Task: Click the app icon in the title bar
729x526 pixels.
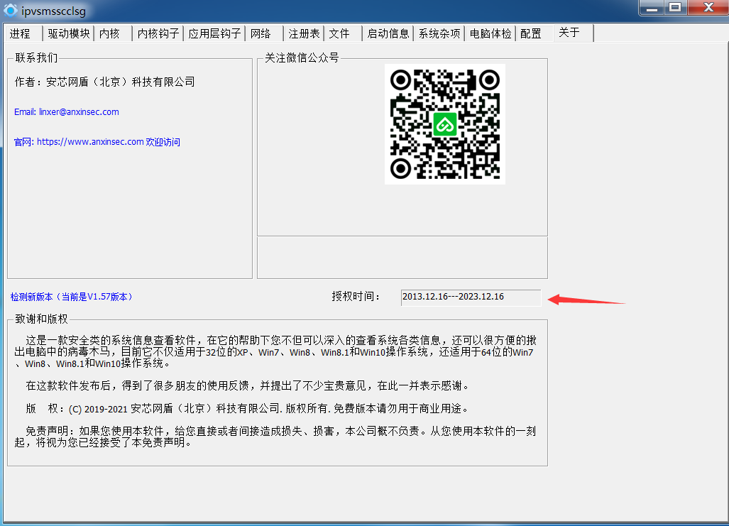Action: pyautogui.click(x=10, y=10)
